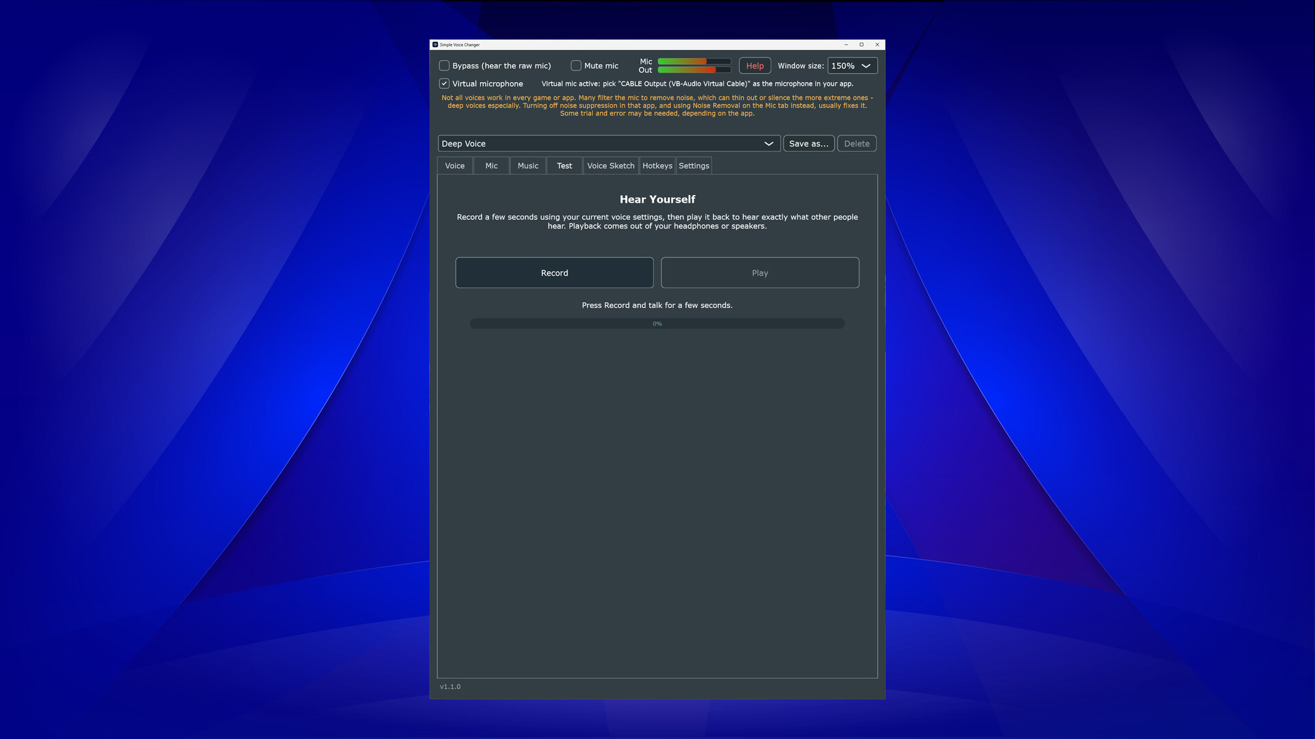Viewport: 1315px width, 739px height.
Task: Tick the Mute mic checkbox
Action: (576, 66)
